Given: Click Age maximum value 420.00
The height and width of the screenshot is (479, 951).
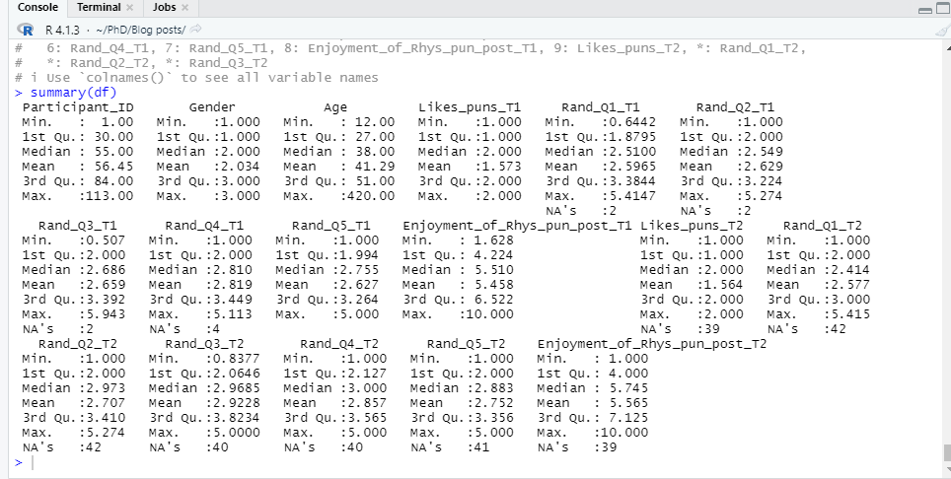Looking at the screenshot, I should 371,196.
